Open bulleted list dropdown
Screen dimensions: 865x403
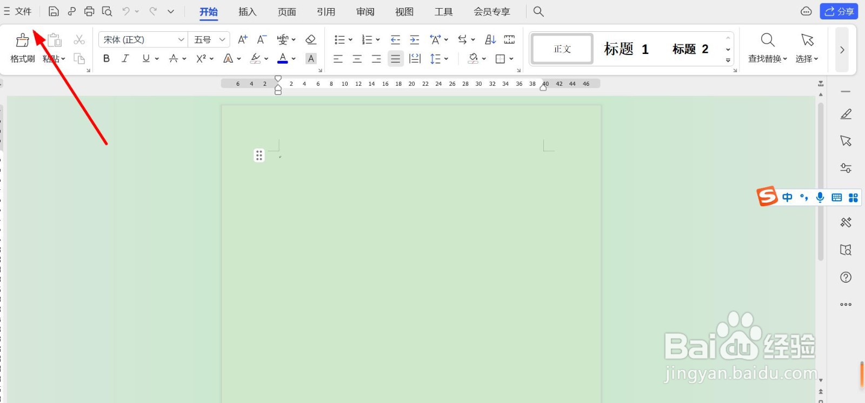coord(350,39)
